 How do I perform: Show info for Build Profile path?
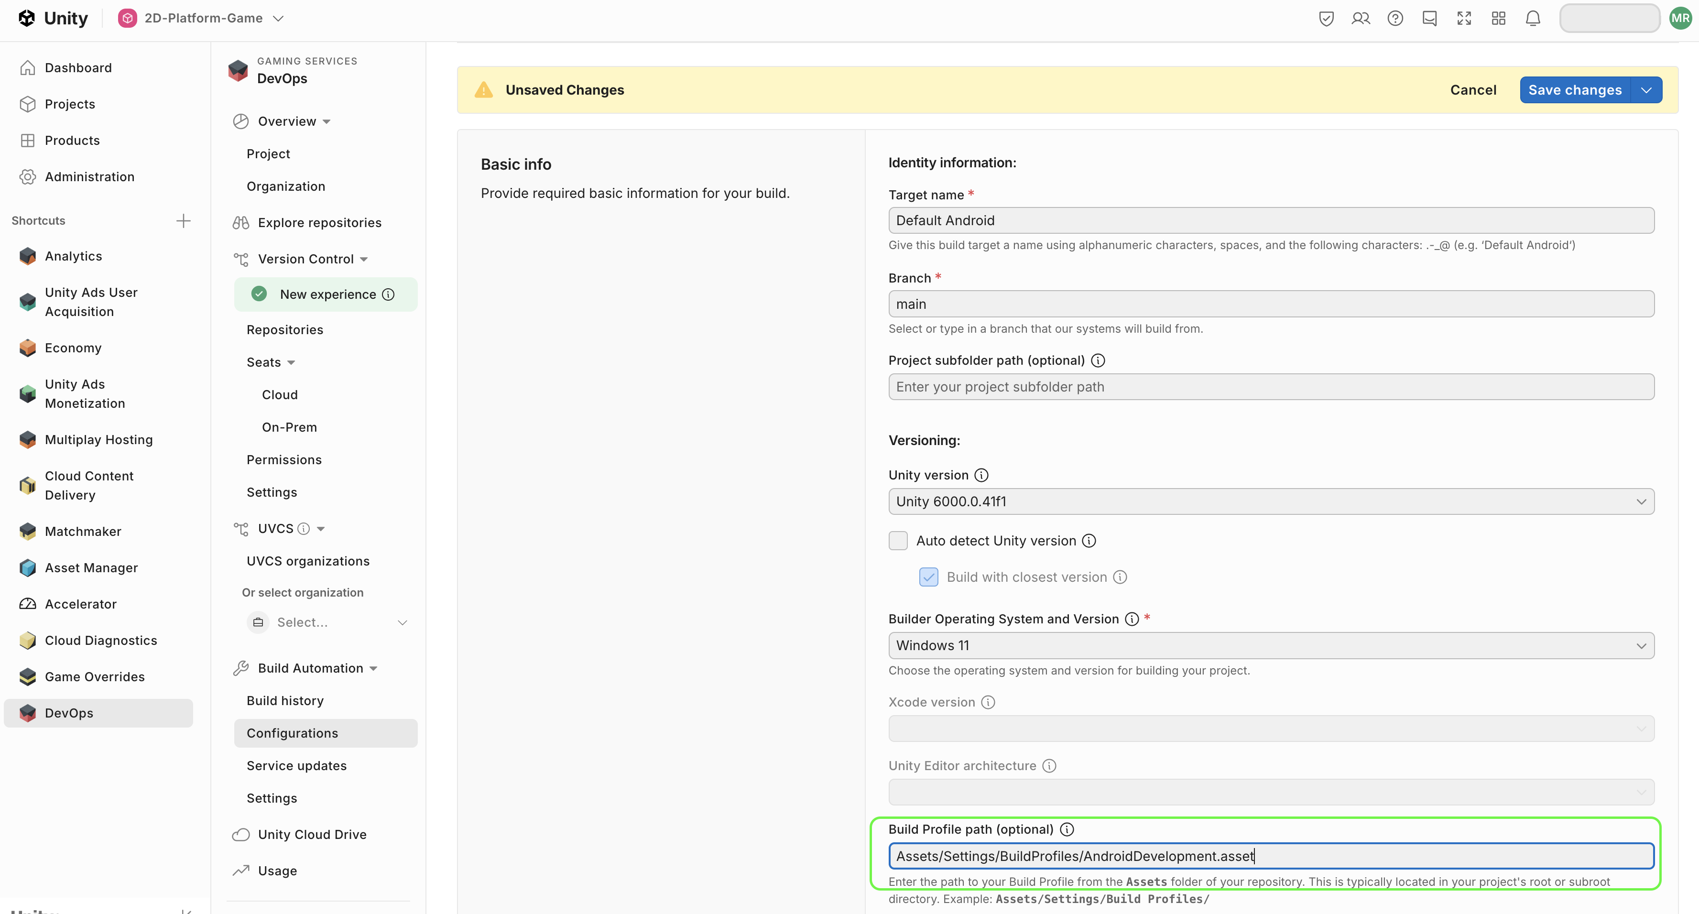(x=1067, y=829)
